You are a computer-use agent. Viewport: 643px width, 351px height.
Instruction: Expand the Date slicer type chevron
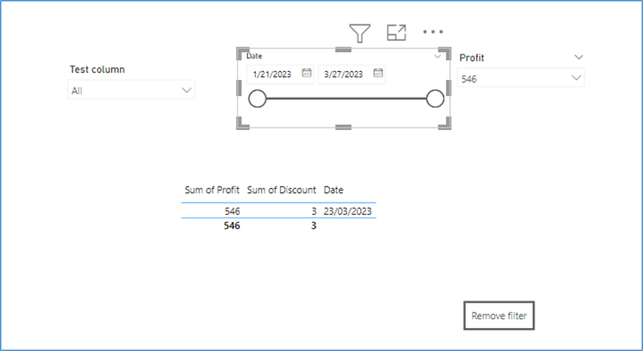click(x=438, y=57)
